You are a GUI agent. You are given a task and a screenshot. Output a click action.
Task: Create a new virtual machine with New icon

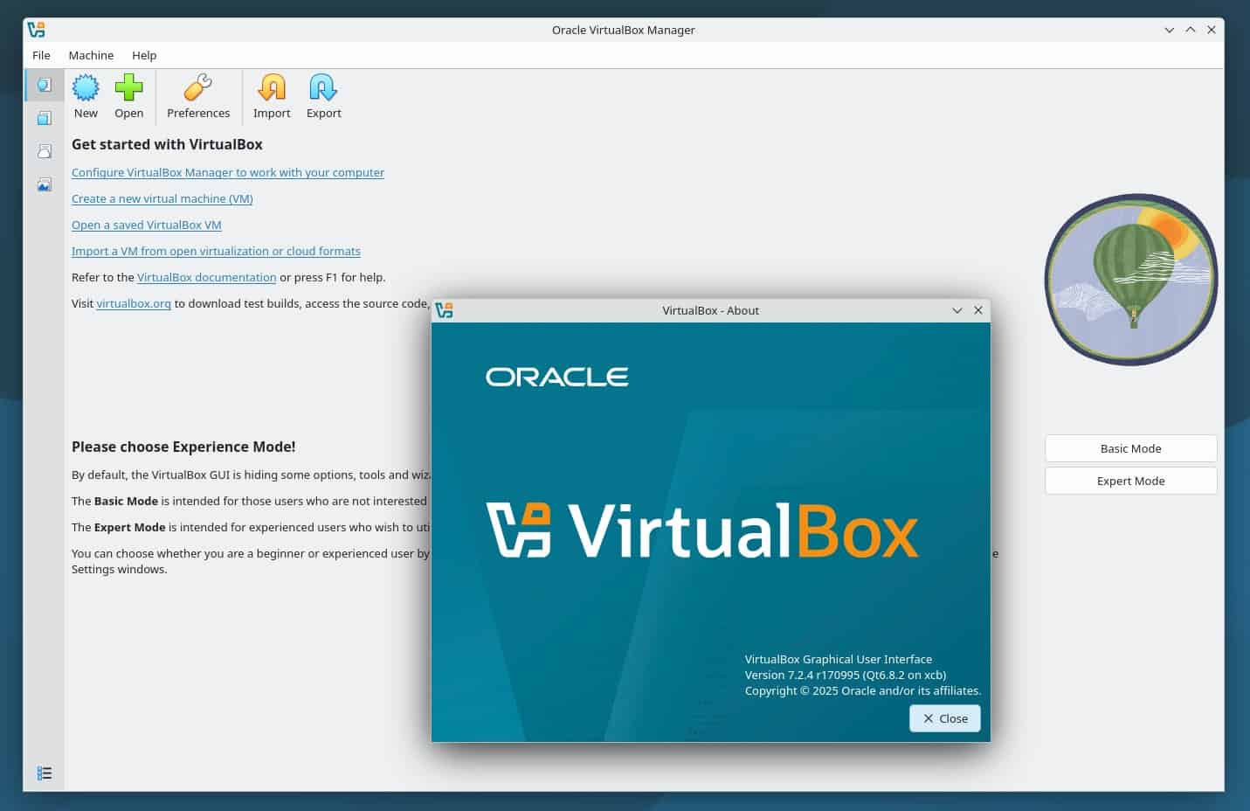point(85,96)
